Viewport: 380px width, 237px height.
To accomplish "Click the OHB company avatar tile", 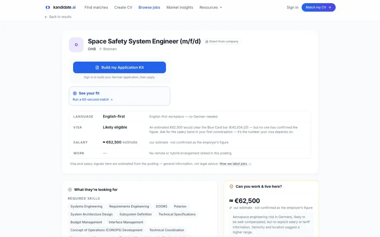I will pos(76,45).
